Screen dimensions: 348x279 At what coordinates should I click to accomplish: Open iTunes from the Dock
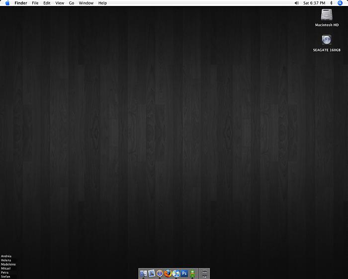tap(176, 273)
